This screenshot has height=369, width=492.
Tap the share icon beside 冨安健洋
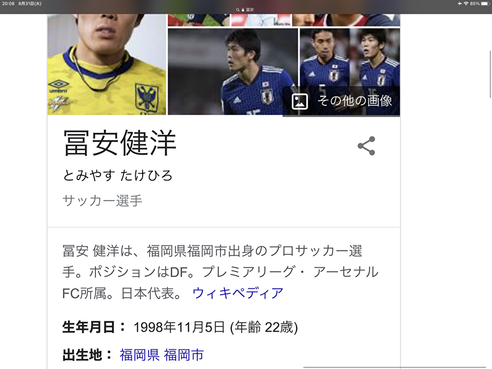coord(366,146)
